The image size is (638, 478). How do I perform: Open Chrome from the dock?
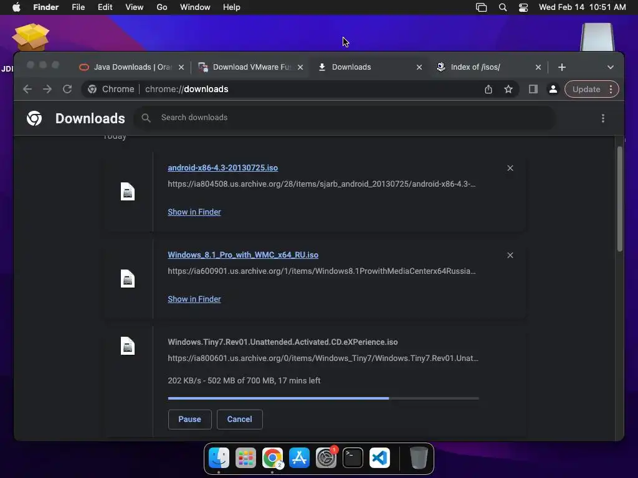pos(273,458)
